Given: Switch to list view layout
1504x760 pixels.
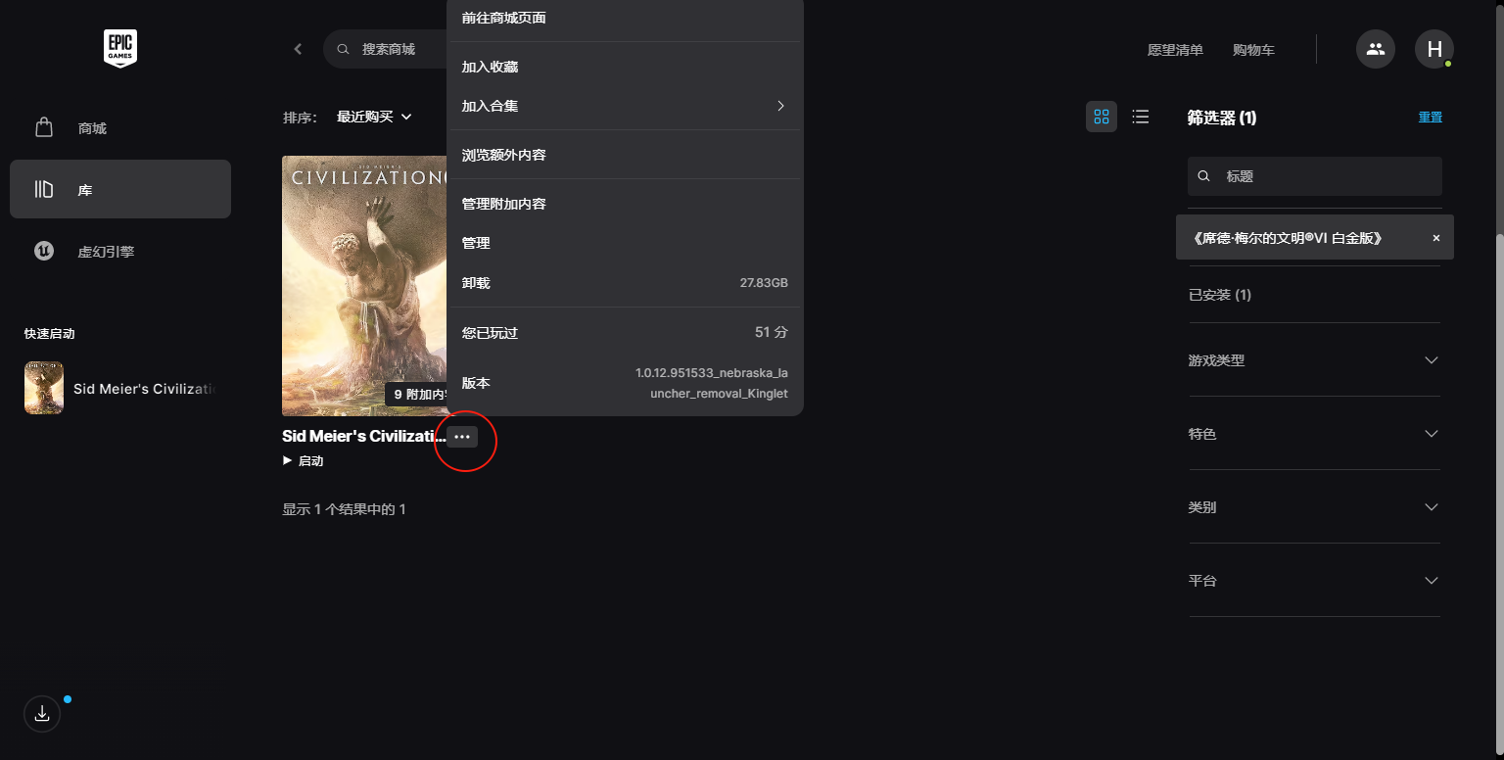Looking at the screenshot, I should (x=1140, y=117).
